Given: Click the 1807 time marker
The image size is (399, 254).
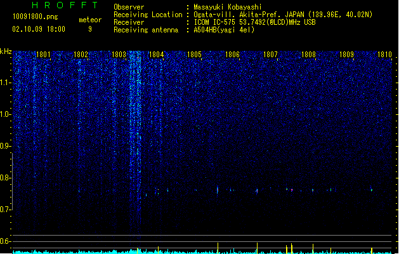Looking at the screenshot, I should pyautogui.click(x=270, y=55).
